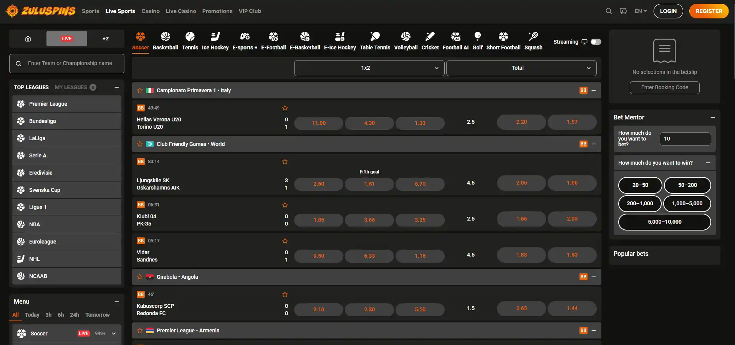Switch to the My Leagues tab
The height and width of the screenshot is (345, 735).
click(x=75, y=87)
